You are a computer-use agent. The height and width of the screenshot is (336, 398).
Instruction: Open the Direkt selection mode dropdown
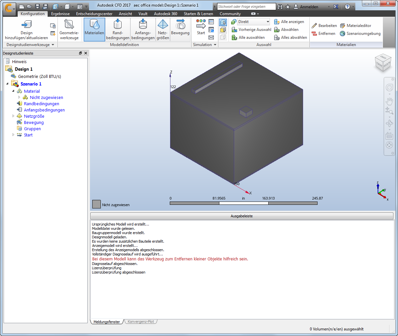[x=254, y=22]
